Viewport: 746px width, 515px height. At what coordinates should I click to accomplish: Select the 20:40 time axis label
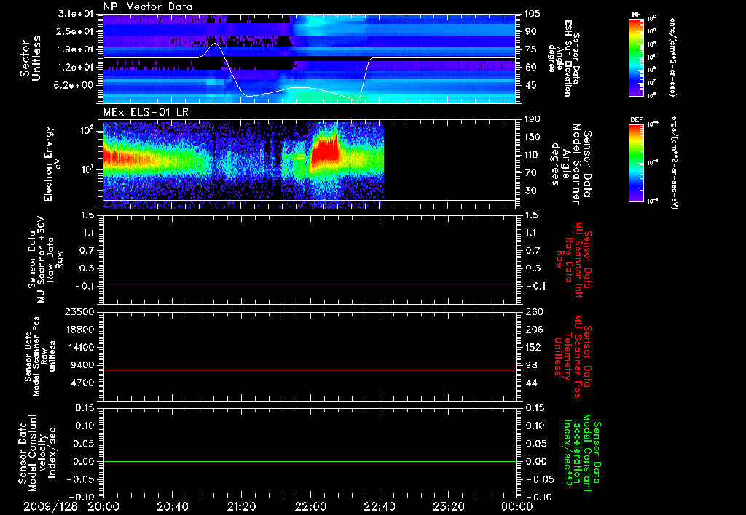point(172,506)
